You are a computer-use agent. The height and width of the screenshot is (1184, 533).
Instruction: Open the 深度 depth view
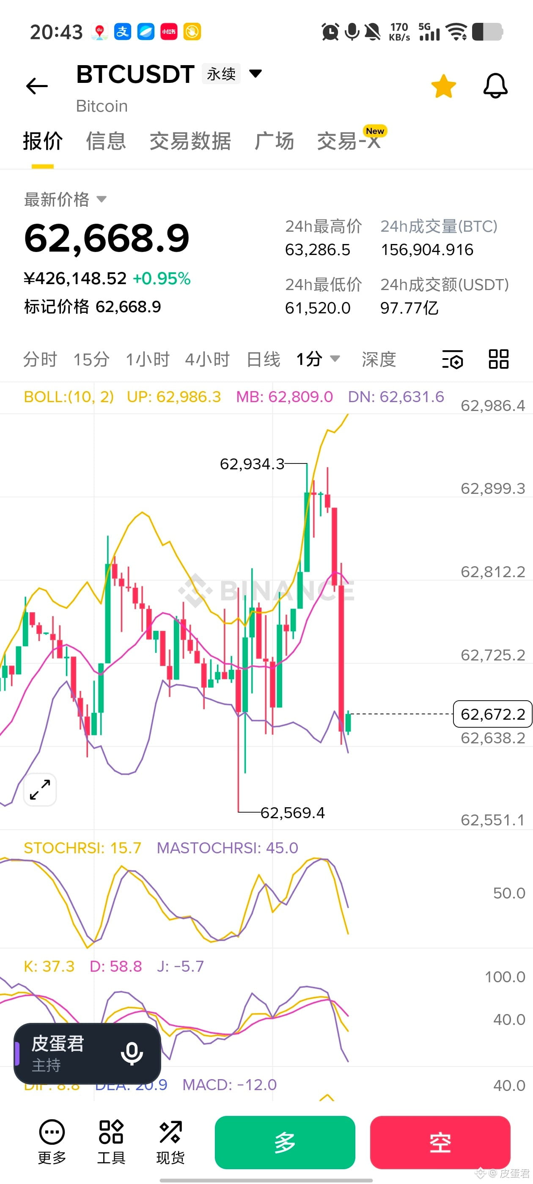click(379, 359)
